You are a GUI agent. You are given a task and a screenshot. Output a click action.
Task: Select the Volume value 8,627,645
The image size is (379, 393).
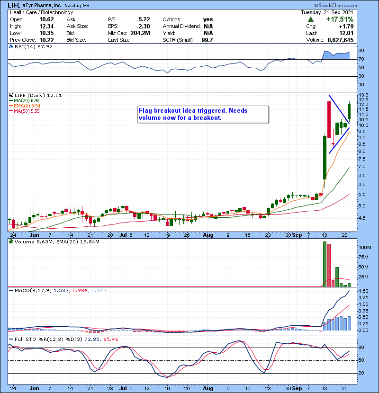[340, 40]
